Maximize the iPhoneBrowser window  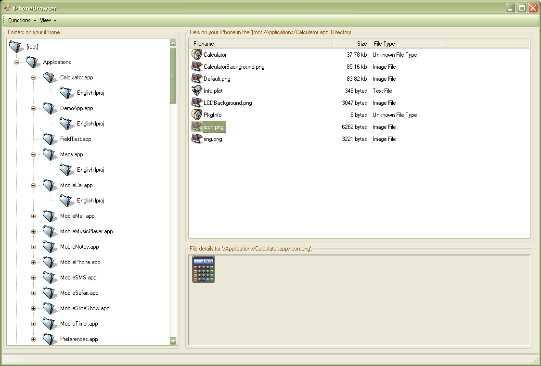point(522,8)
